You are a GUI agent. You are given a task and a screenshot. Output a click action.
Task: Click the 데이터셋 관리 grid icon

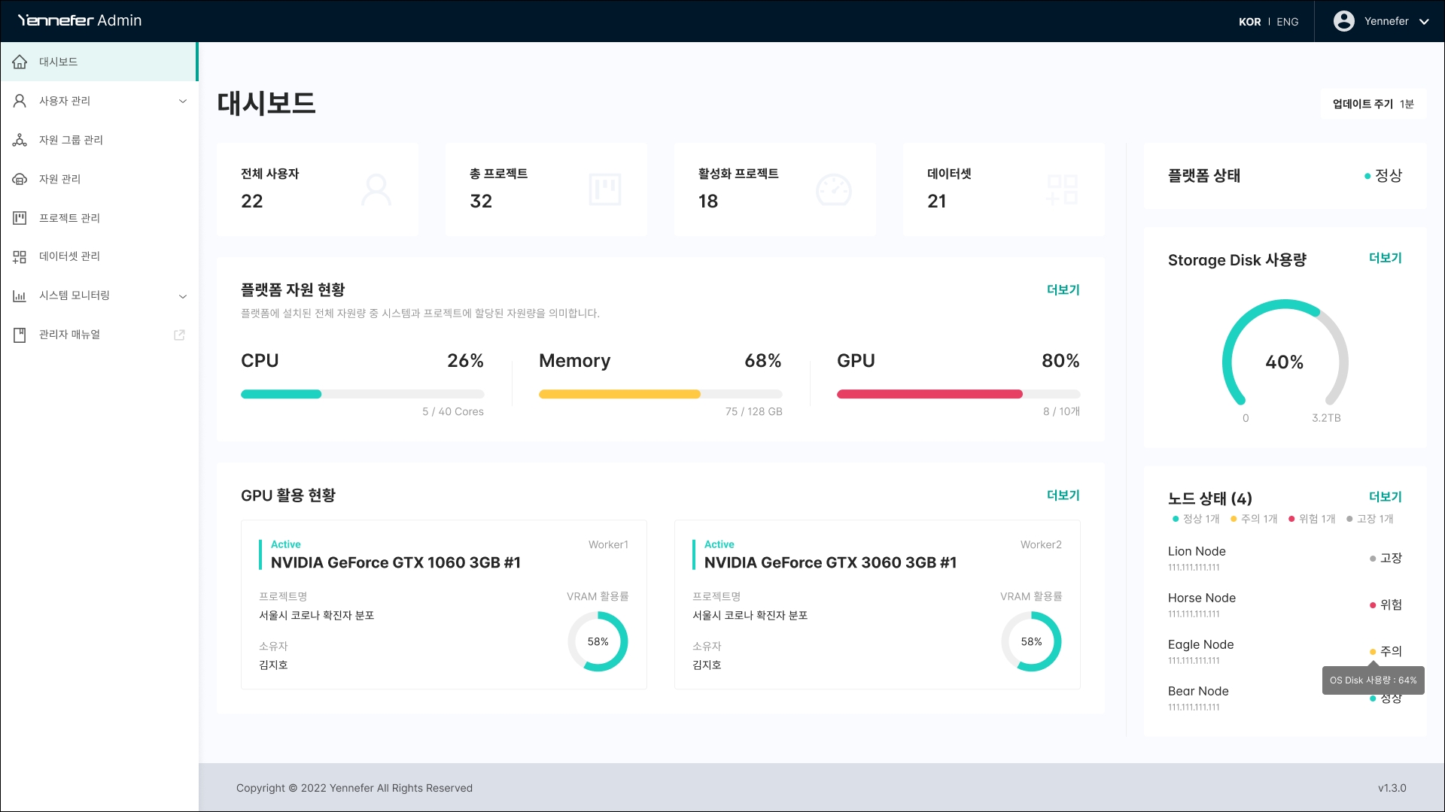[x=20, y=256]
